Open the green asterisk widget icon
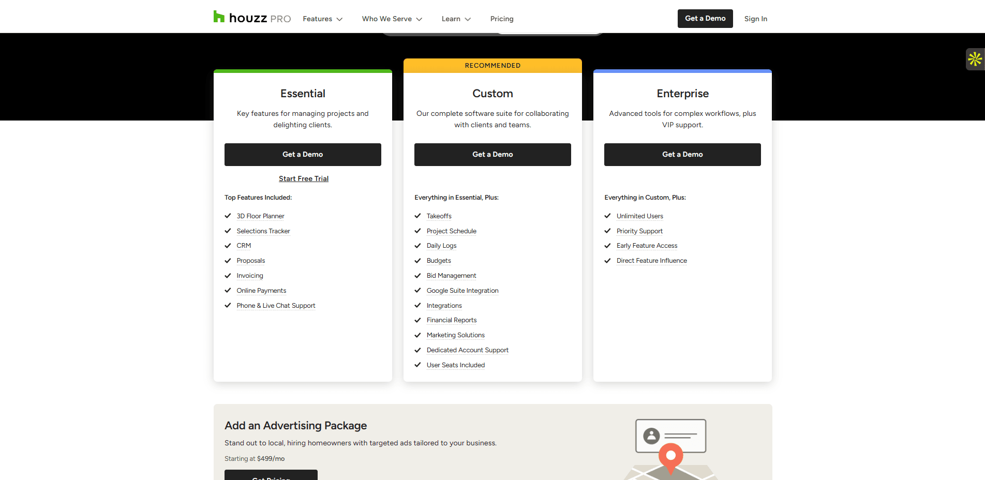Screen dimensions: 985x480 click(975, 59)
